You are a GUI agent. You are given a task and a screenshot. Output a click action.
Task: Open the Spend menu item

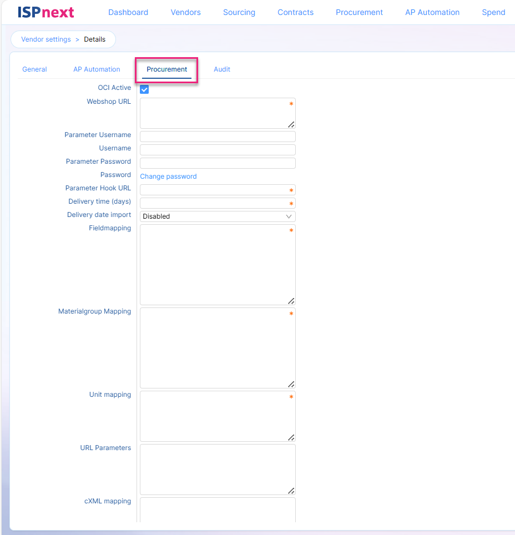[x=493, y=12]
